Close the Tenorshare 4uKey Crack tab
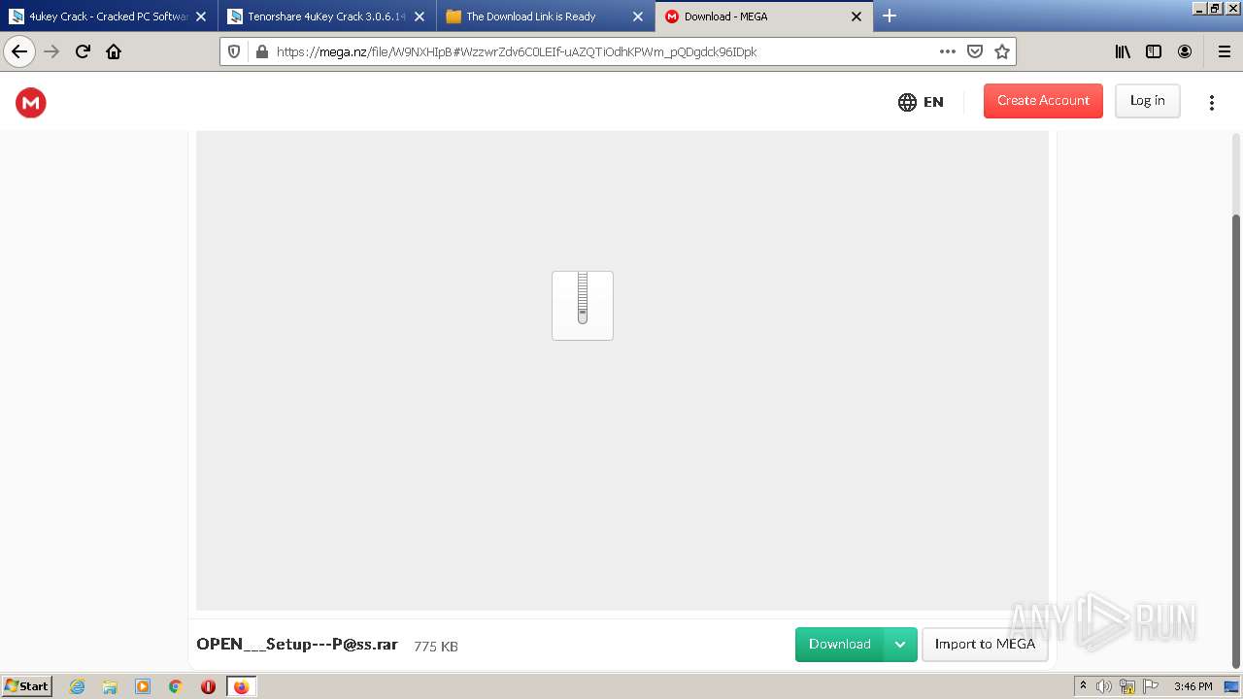The width and height of the screenshot is (1243, 699). click(420, 17)
